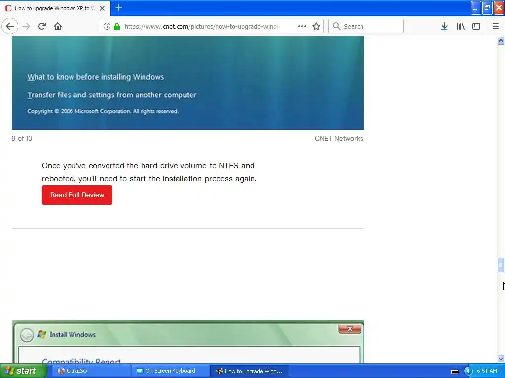Screen dimensions: 505x378
Task: Minimize the Firefox window
Action: [476, 8]
